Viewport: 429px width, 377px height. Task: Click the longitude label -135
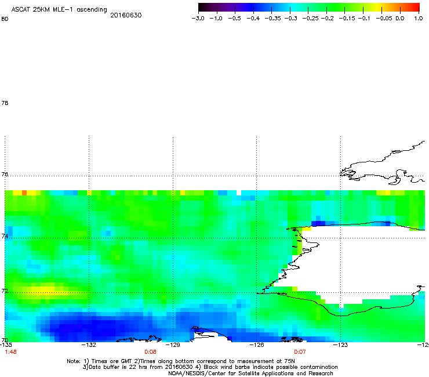(6, 345)
